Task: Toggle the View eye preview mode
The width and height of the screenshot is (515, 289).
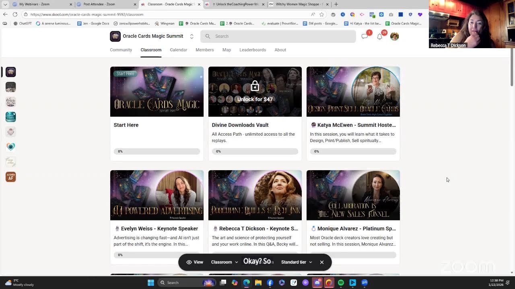Action: 195,262
